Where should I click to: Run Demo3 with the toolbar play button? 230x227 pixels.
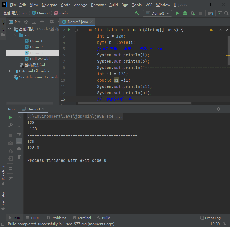[x=177, y=13]
